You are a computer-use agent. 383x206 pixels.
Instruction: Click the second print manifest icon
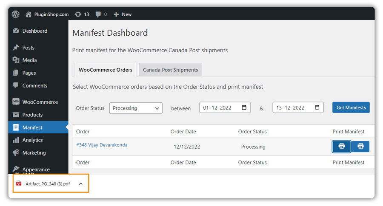click(360, 146)
